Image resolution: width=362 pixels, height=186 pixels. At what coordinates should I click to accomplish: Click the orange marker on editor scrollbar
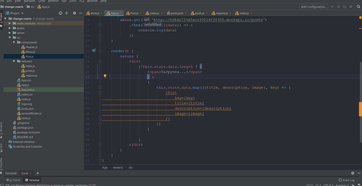coord(360,109)
